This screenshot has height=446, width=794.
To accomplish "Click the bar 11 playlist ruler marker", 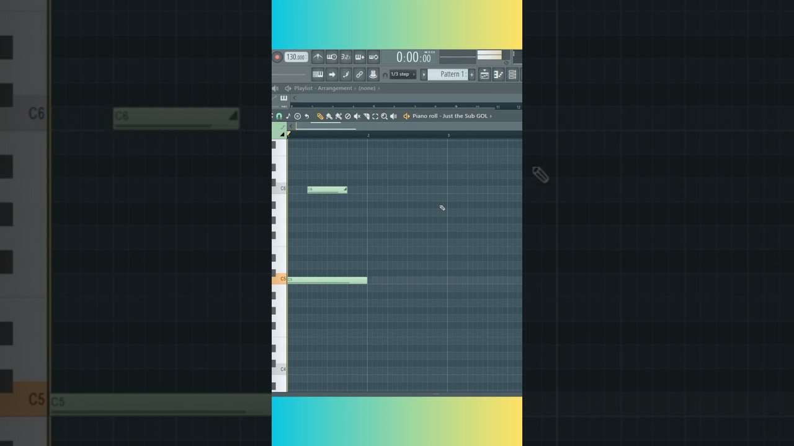I will tap(497, 107).
